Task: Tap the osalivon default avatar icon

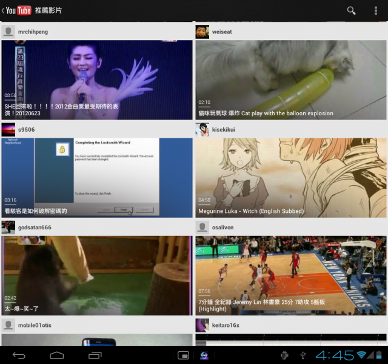Action: coord(202,227)
